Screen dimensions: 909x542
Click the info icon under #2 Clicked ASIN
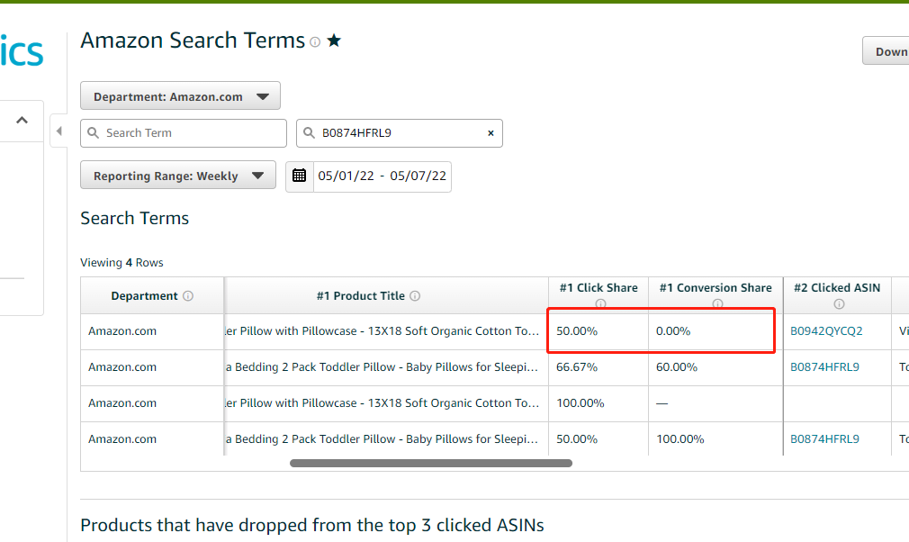click(839, 303)
